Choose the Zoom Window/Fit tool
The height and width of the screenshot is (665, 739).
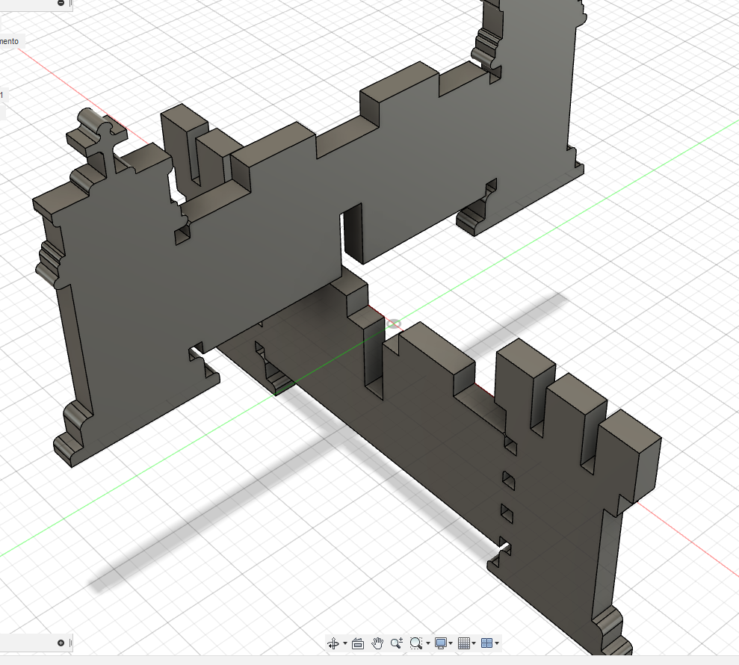click(415, 643)
